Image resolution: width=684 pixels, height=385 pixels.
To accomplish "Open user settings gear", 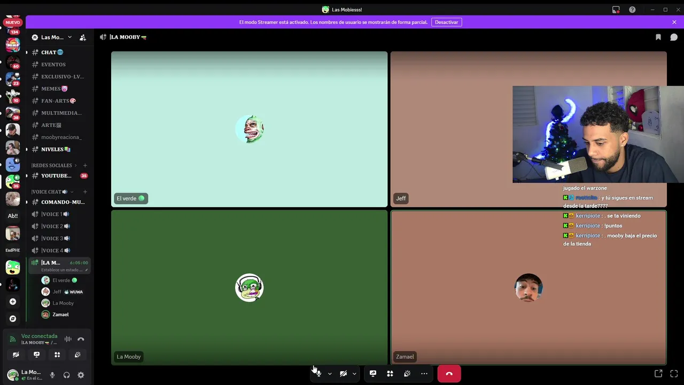I will (x=81, y=375).
